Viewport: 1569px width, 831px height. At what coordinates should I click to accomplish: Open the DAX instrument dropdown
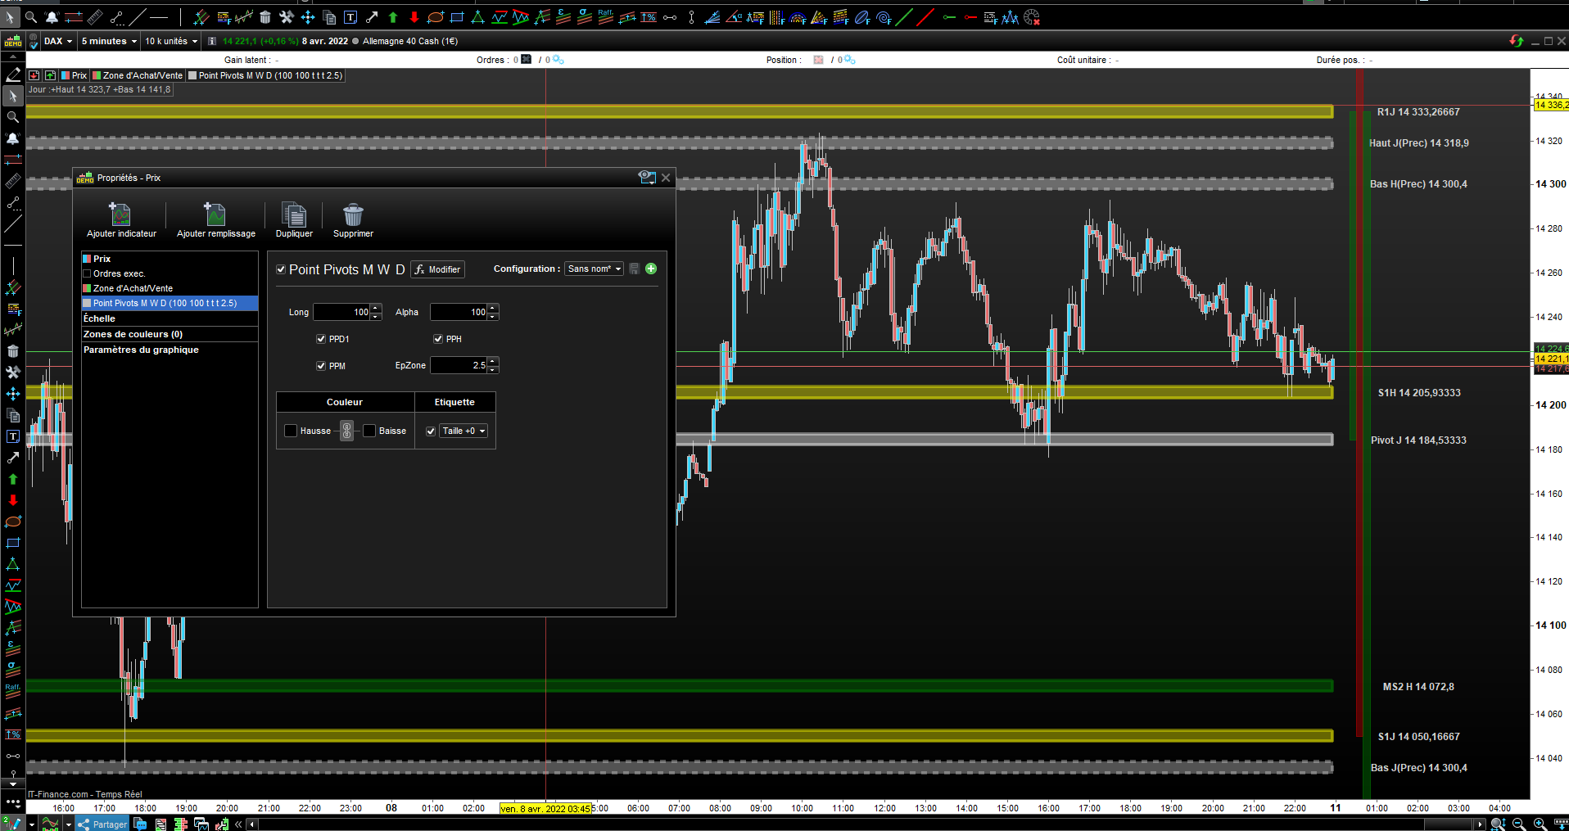tap(58, 41)
